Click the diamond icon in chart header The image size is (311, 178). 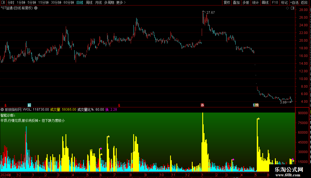287,8
